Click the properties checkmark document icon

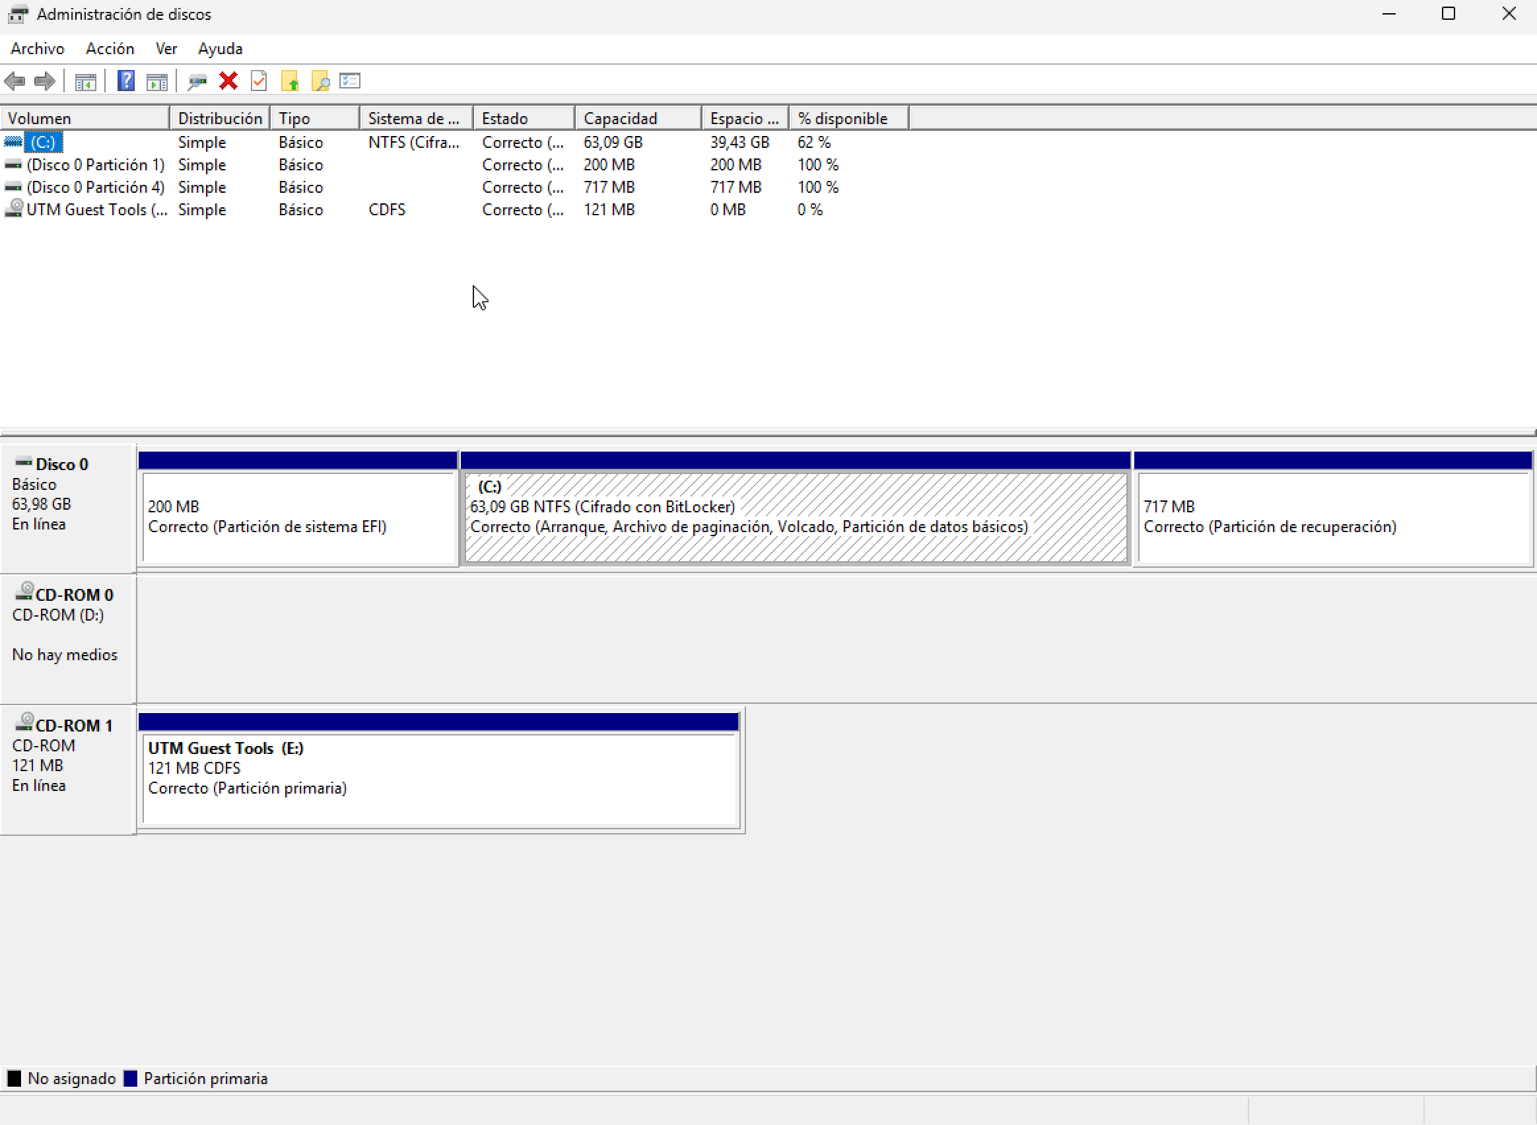click(x=259, y=81)
